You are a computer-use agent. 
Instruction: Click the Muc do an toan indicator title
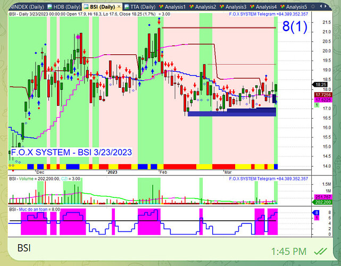tap(35, 210)
